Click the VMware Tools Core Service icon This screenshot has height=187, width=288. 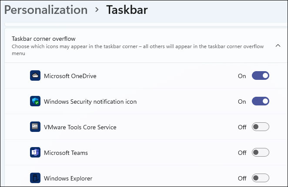tap(35, 127)
